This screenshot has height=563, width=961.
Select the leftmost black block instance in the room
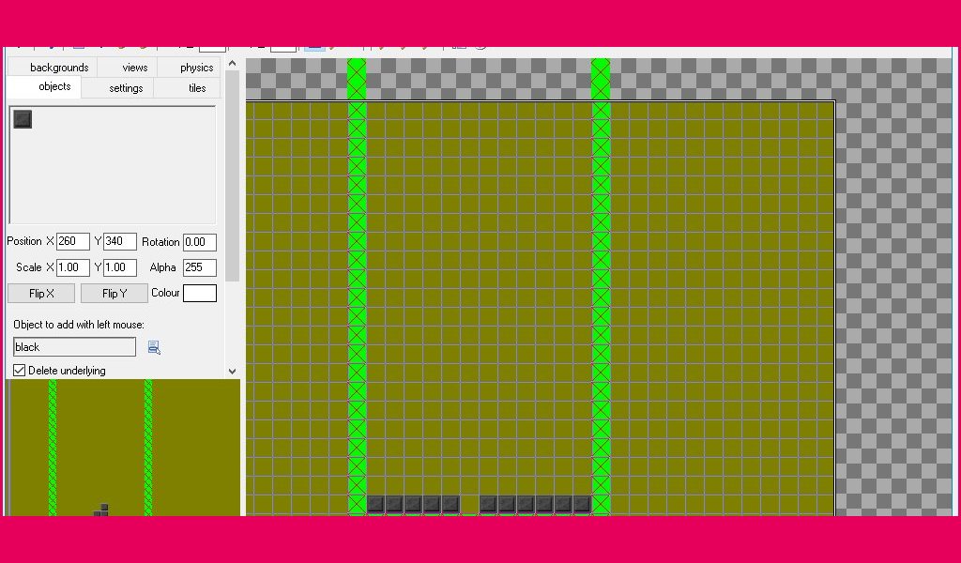(375, 504)
